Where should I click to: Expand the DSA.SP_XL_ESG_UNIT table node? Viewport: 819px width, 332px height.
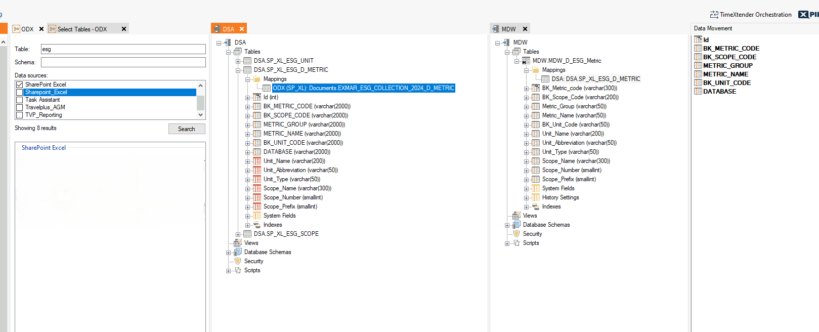(238, 61)
